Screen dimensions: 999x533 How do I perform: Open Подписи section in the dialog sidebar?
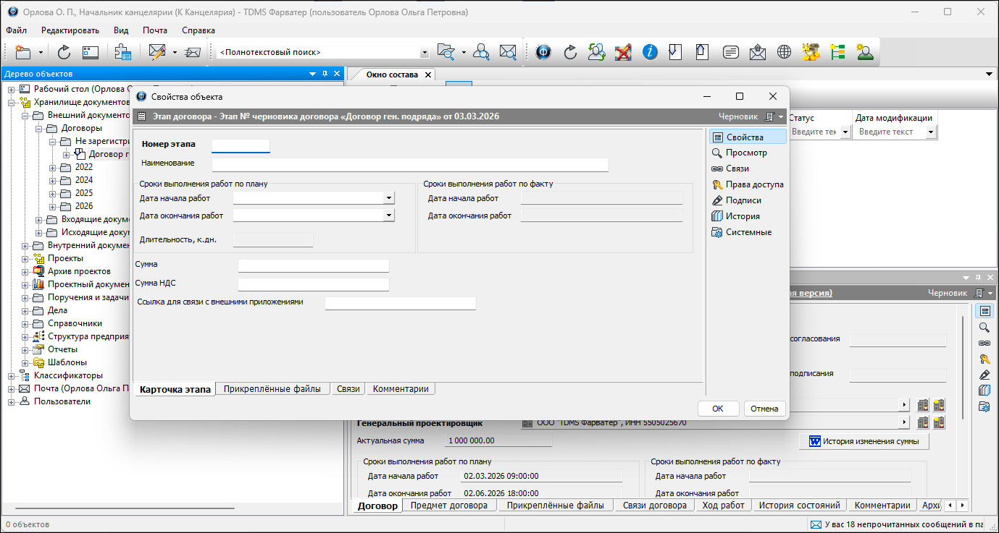point(743,200)
